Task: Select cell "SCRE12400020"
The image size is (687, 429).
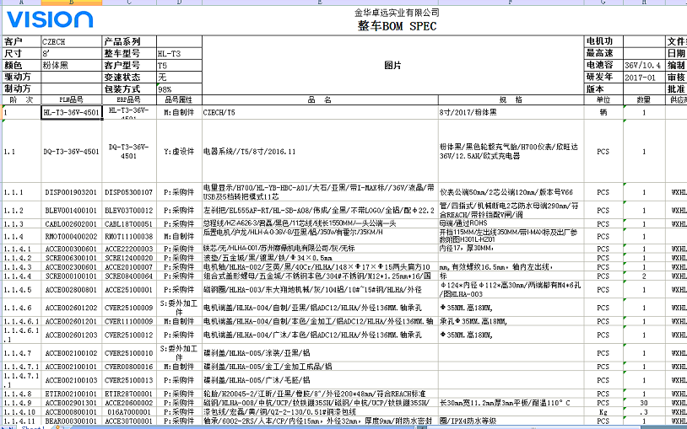Action: click(129, 258)
